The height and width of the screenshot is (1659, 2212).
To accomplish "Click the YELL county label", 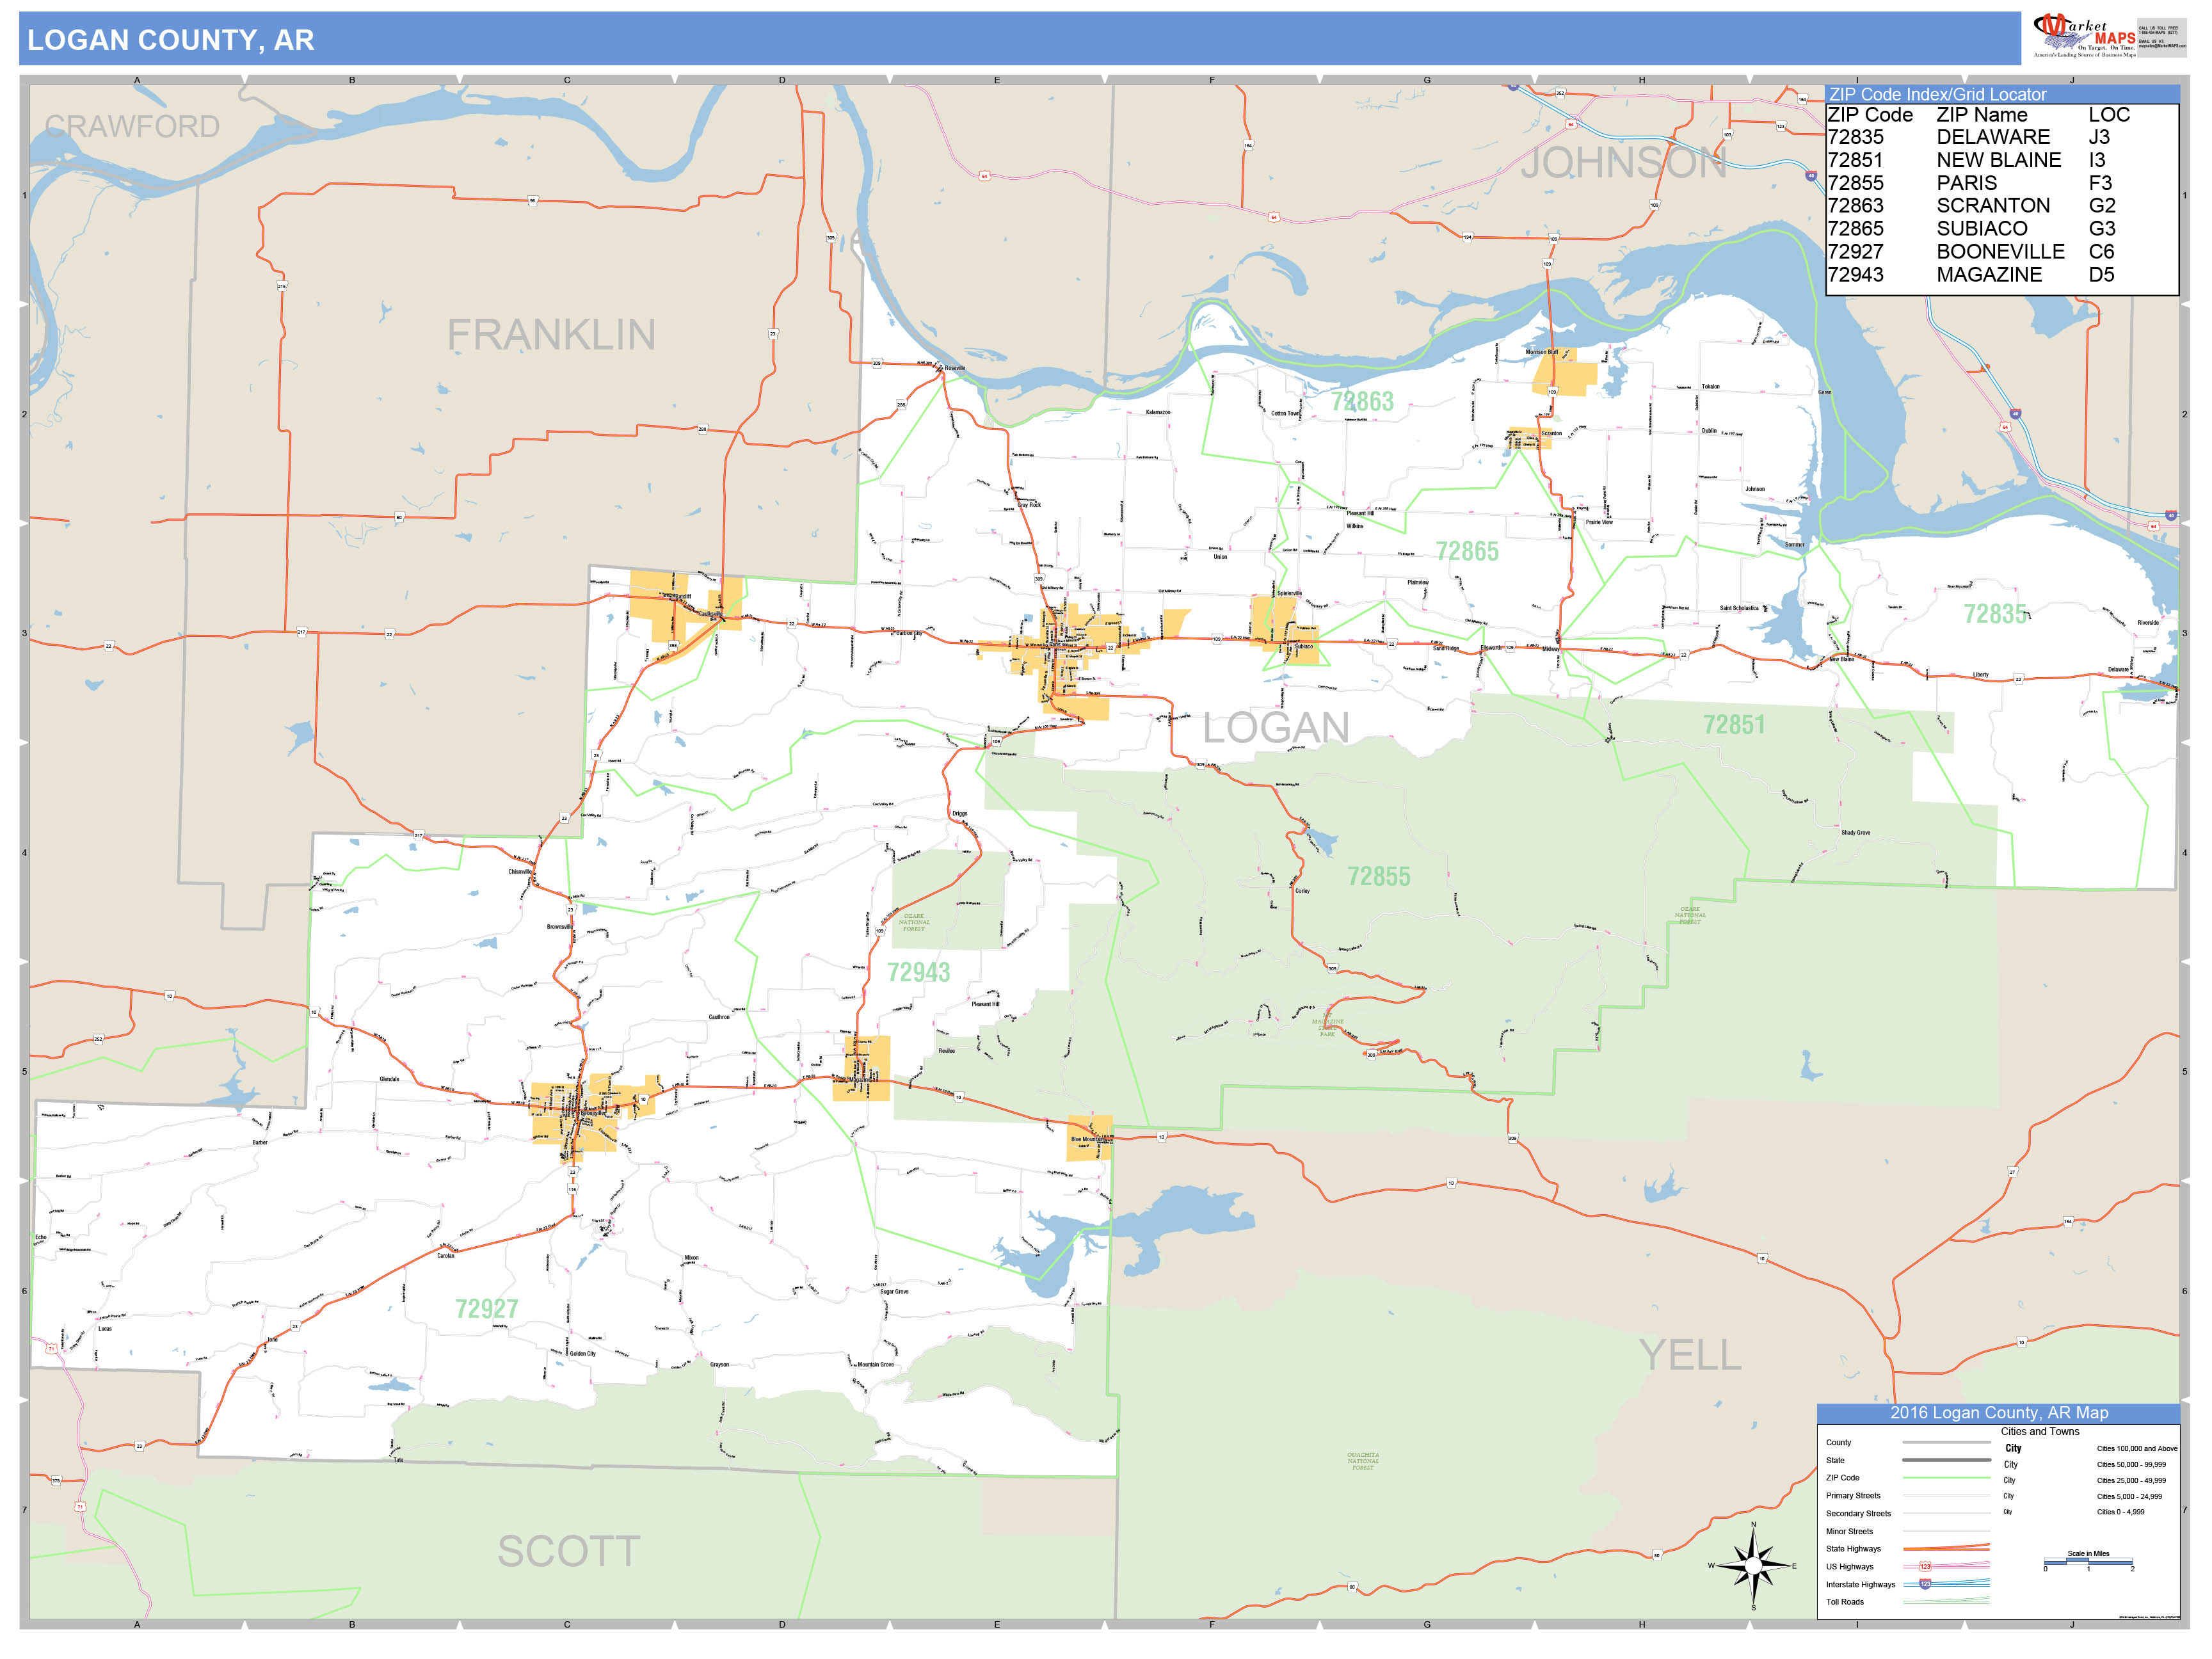I will 1690,1356.
